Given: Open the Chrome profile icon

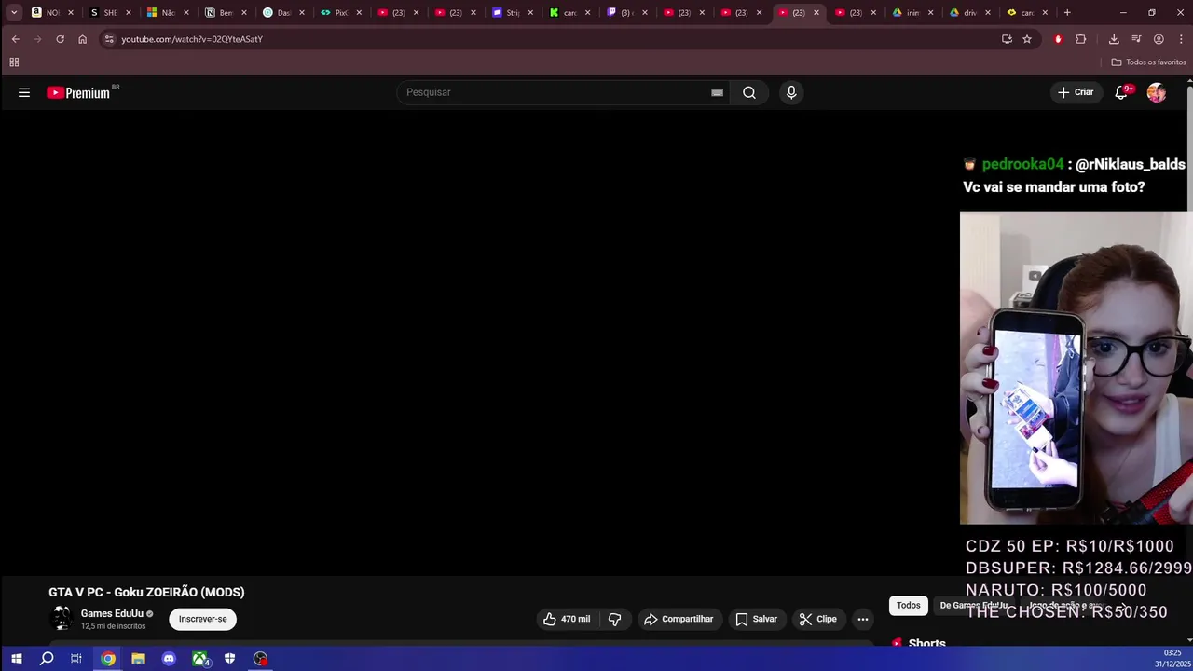Looking at the screenshot, I should pos(1159,39).
